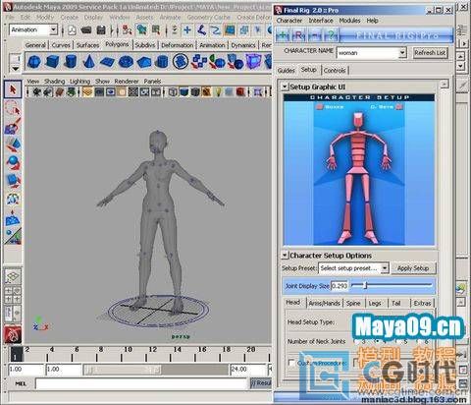
Task: Switch to the Arms/Hands tab
Action: [325, 304]
